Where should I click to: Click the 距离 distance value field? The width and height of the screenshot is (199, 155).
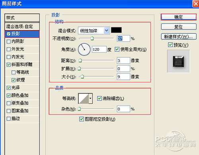(123, 60)
